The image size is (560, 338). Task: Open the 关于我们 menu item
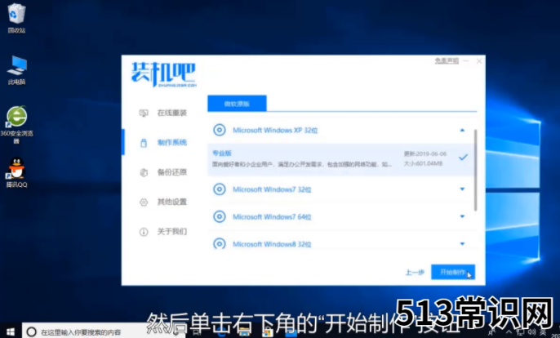click(172, 232)
